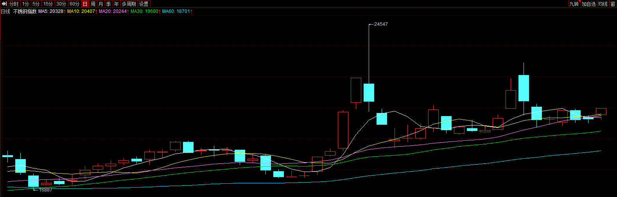Switch to 分时 intraday chart
Image resolution: width=617 pixels, height=197 pixels.
(14, 4)
